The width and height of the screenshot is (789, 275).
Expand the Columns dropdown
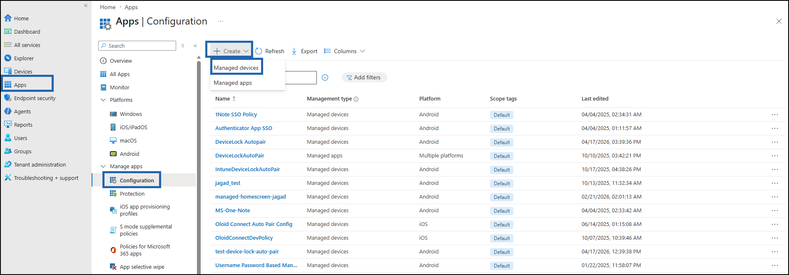tap(345, 51)
